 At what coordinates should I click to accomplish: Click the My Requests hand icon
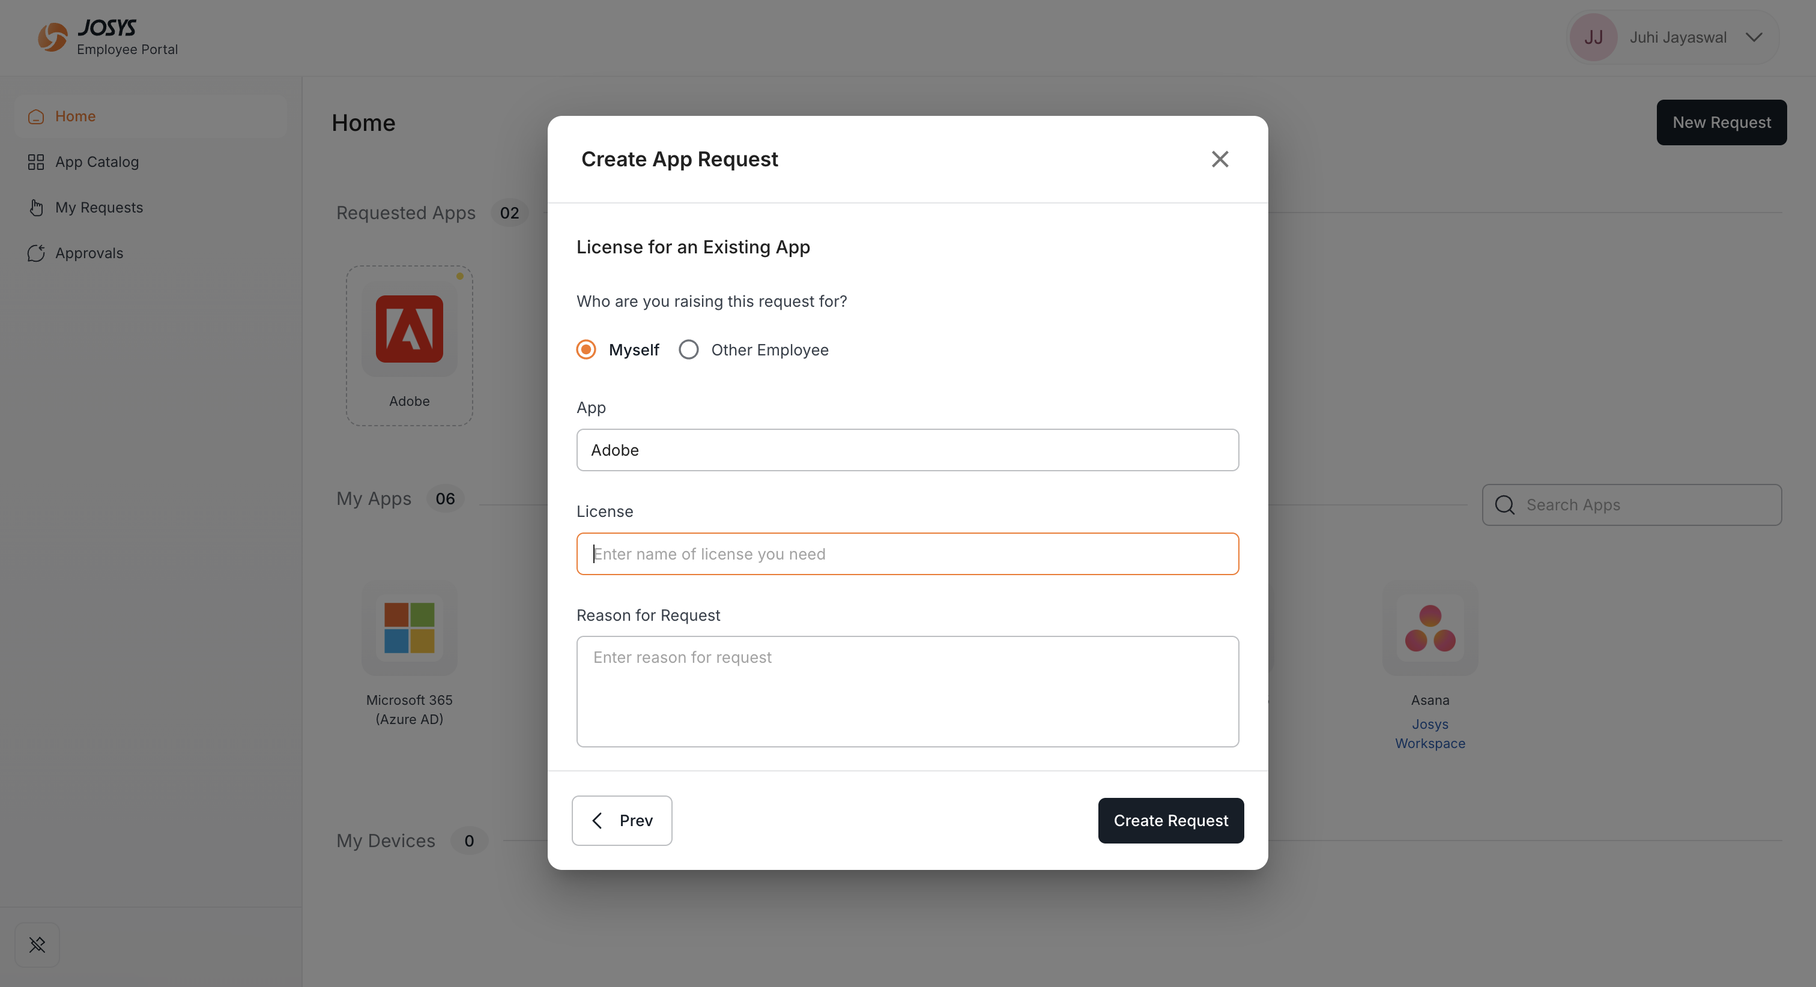(x=36, y=207)
